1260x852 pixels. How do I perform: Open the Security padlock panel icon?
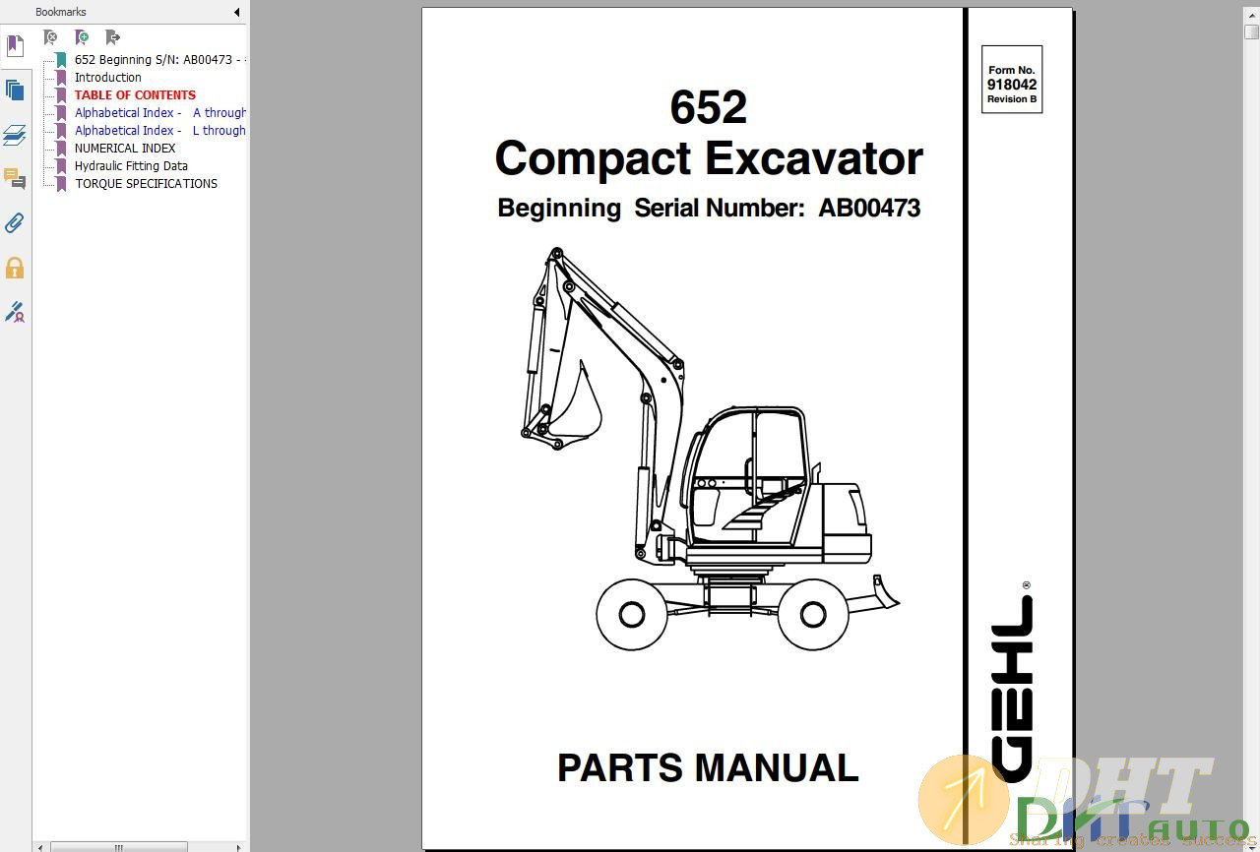[15, 268]
